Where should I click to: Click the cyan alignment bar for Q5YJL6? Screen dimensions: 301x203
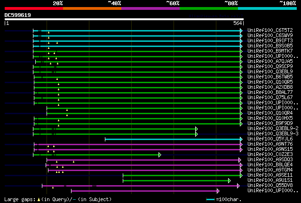tap(173, 139)
